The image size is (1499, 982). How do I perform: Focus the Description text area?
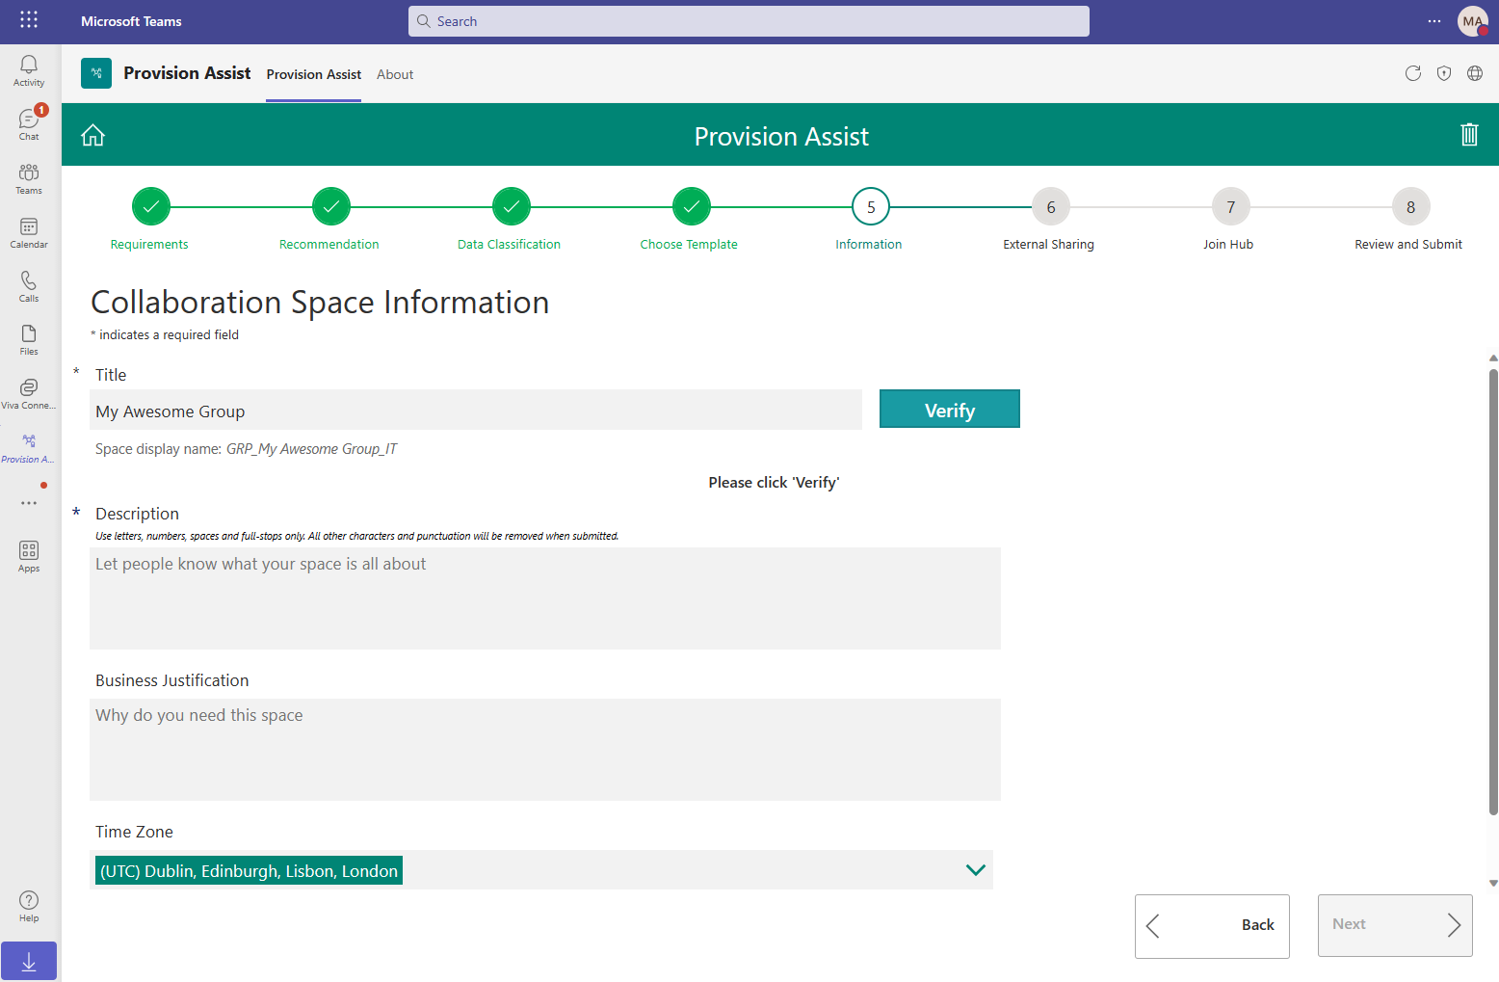[x=545, y=598]
